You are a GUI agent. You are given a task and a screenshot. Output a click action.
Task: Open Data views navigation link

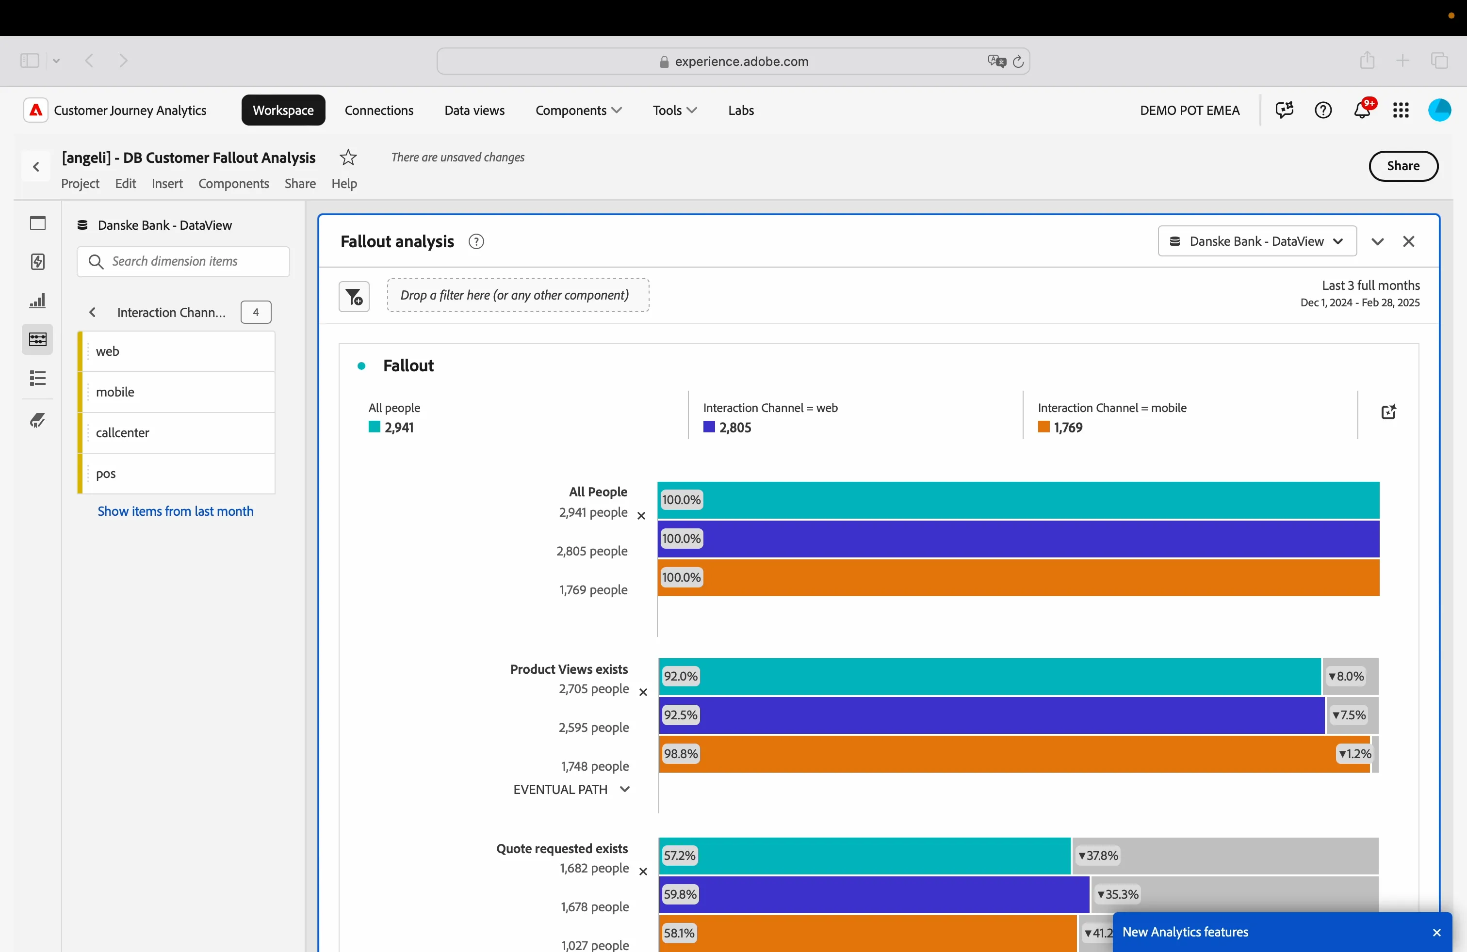[474, 110]
